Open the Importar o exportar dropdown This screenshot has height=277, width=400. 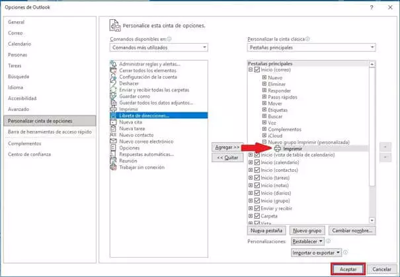(316, 253)
